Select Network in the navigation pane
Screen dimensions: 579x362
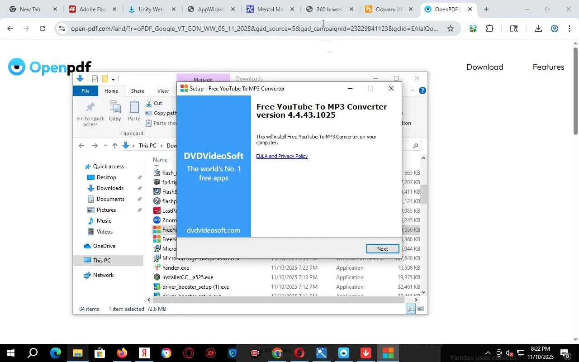103,275
